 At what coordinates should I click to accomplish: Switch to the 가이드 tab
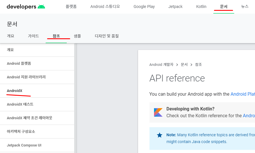33,36
